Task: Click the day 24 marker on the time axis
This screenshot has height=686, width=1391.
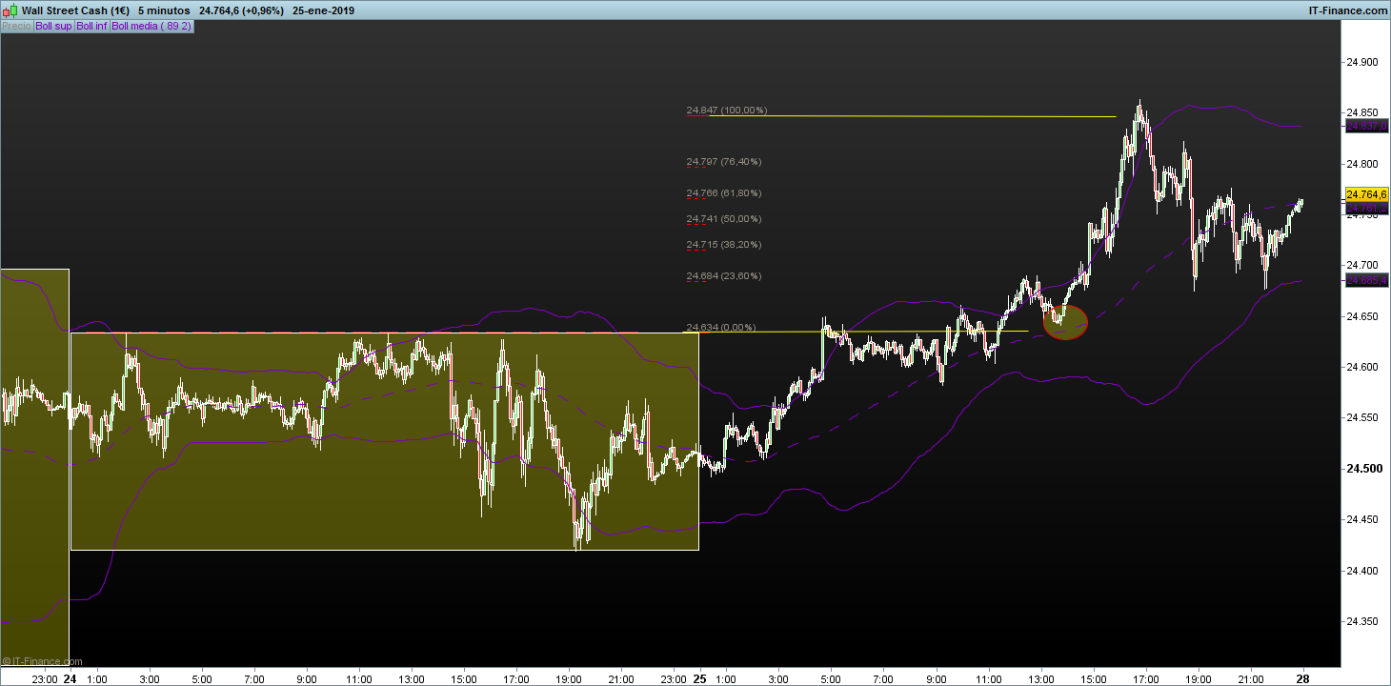Action: pos(70,679)
